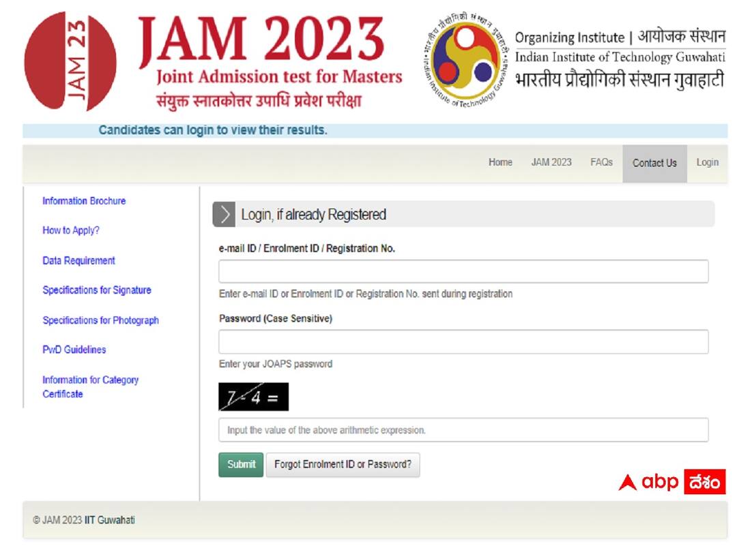Screen dimensions: 737x552
Task: Open the Information Brochure link
Action: coord(84,200)
